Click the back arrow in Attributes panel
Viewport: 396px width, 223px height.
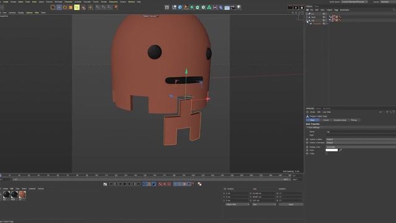click(x=381, y=112)
